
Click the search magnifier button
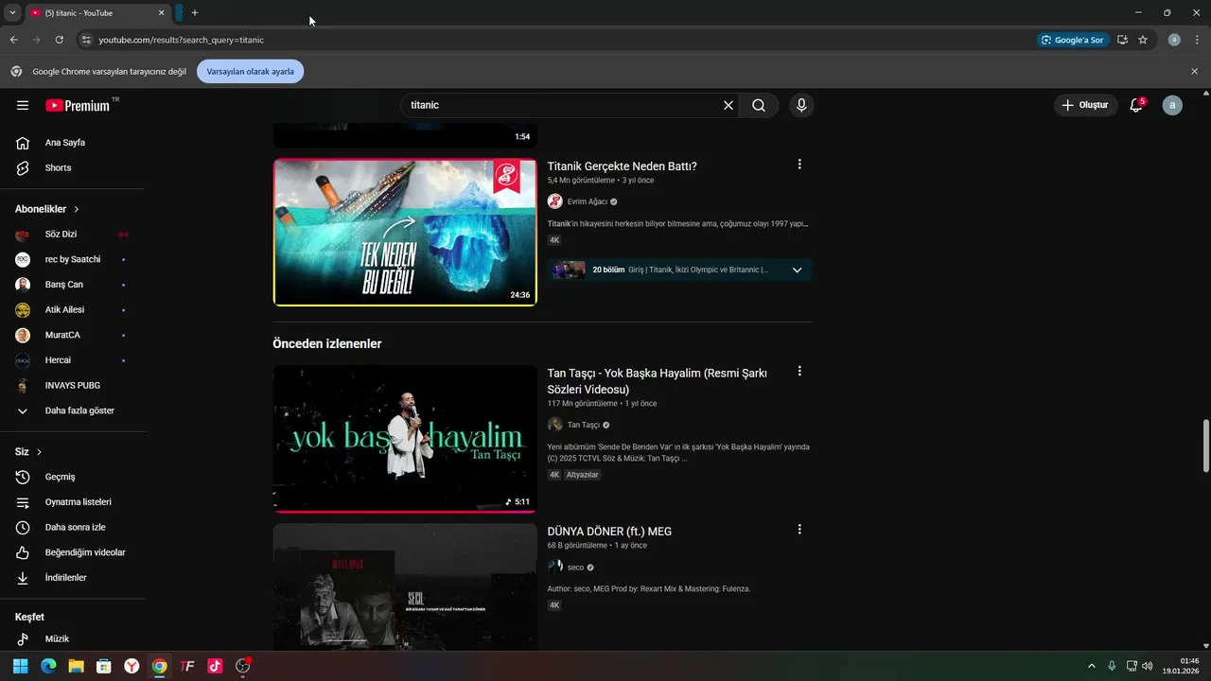pyautogui.click(x=759, y=105)
